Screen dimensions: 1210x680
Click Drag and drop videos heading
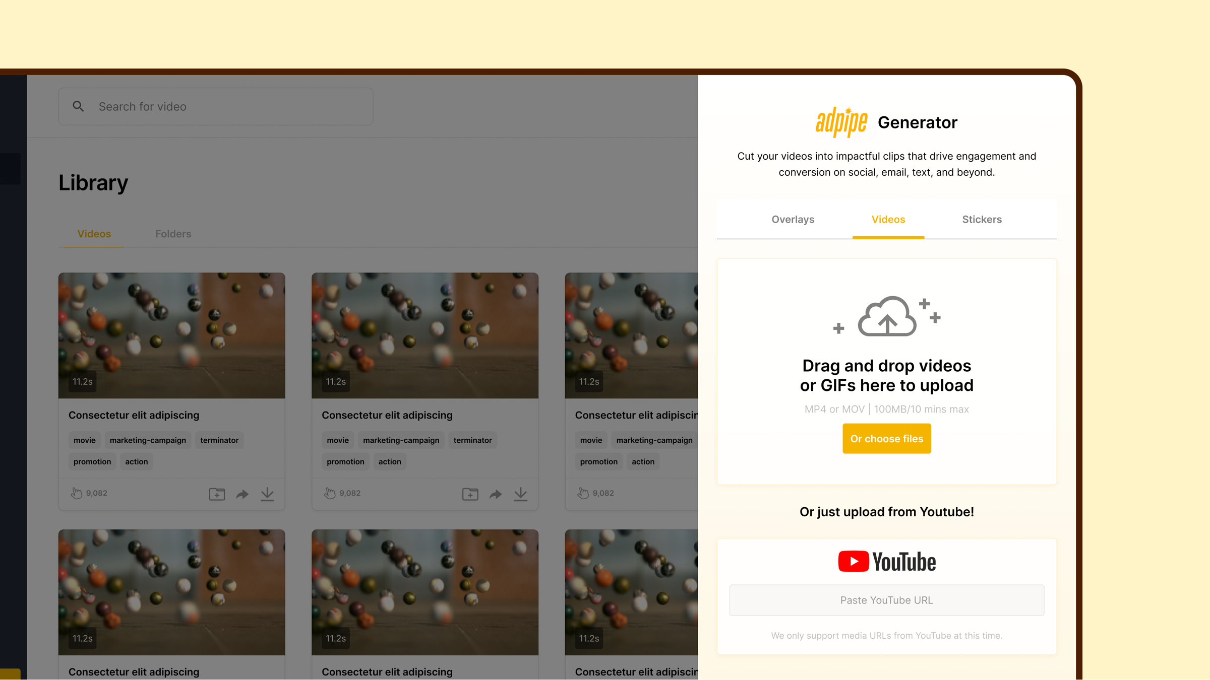[886, 375]
